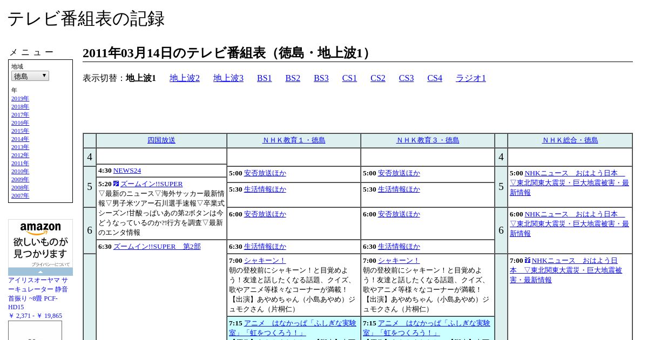Open the 2015年 year link
The width and height of the screenshot is (648, 340).
click(20, 131)
